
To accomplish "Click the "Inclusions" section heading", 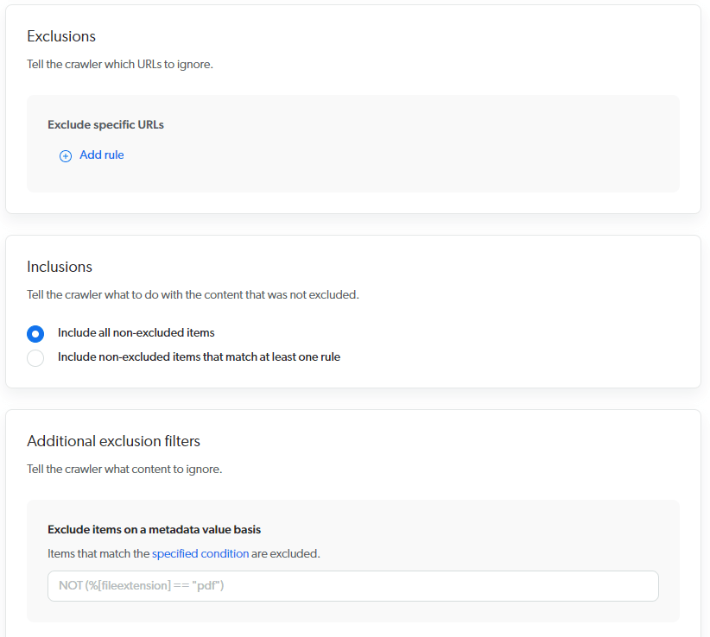I will click(x=60, y=267).
